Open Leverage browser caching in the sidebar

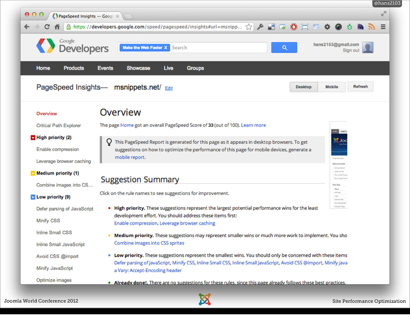pyautogui.click(x=64, y=161)
